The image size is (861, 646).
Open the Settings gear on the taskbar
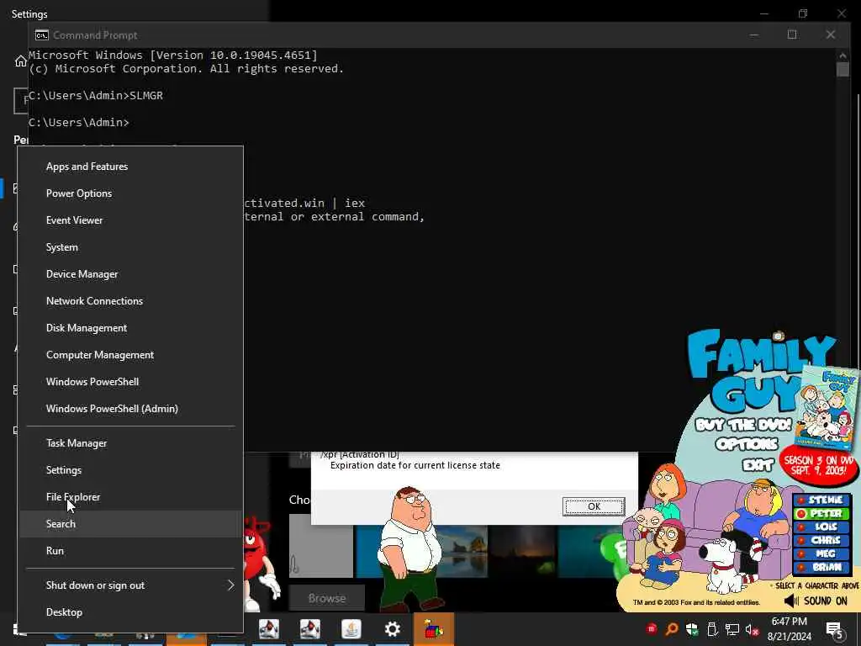coord(392,629)
